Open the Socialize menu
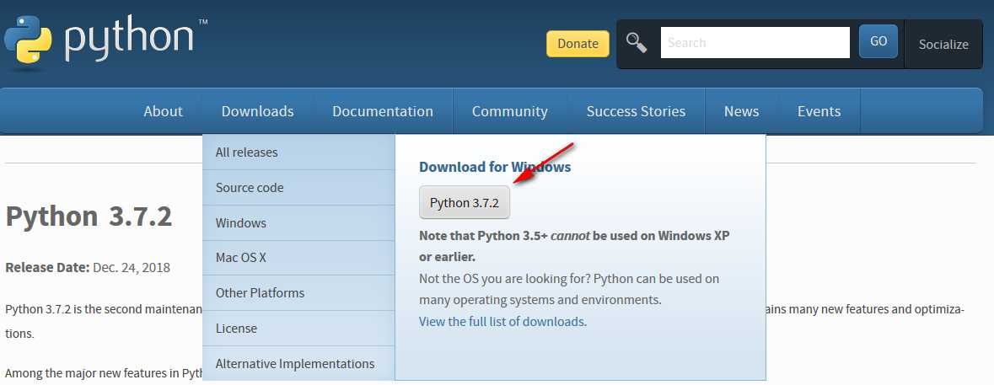Image resolution: width=994 pixels, height=385 pixels. [x=943, y=45]
